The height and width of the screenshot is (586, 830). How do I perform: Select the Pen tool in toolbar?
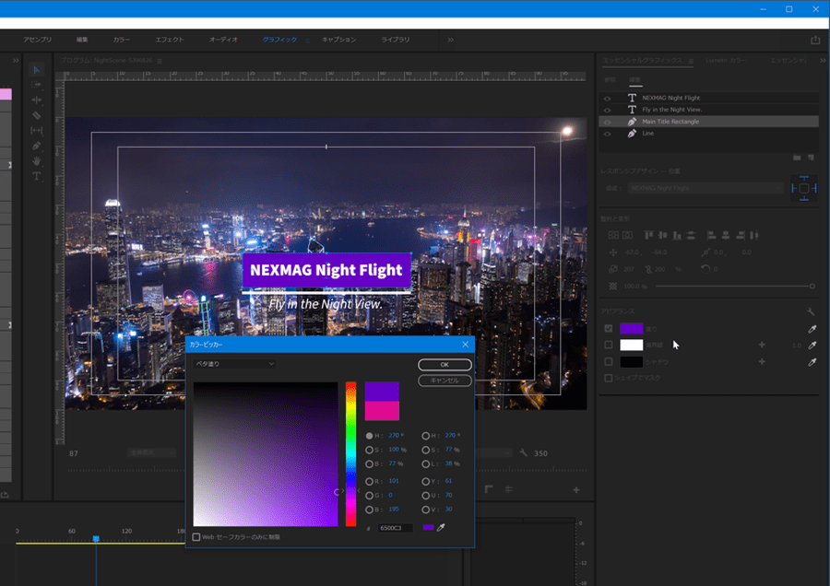coord(37,146)
